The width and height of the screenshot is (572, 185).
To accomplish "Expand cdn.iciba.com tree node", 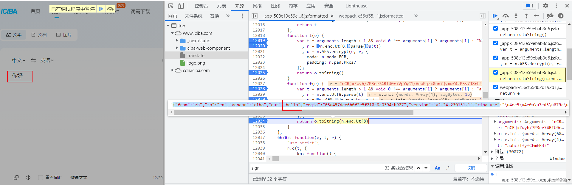I will click(x=172, y=70).
